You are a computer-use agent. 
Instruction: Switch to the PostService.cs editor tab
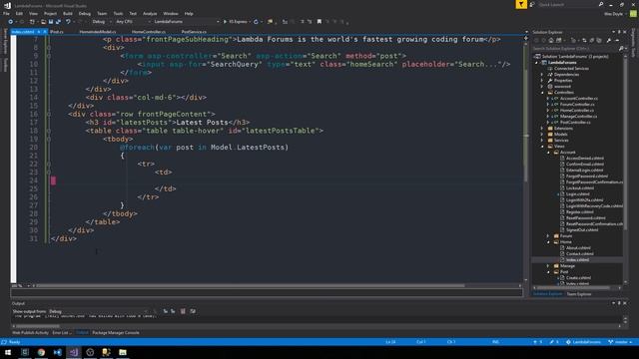click(194, 31)
